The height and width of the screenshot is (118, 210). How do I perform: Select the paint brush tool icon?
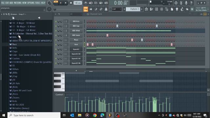(96, 9)
